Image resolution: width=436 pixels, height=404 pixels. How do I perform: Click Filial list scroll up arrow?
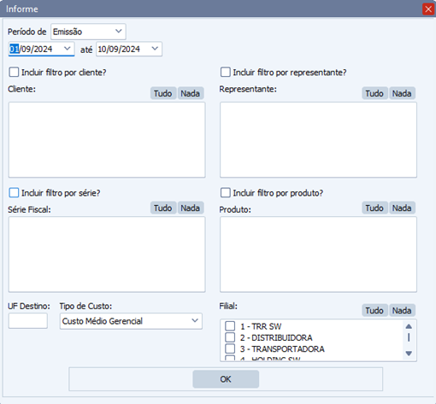pyautogui.click(x=409, y=326)
